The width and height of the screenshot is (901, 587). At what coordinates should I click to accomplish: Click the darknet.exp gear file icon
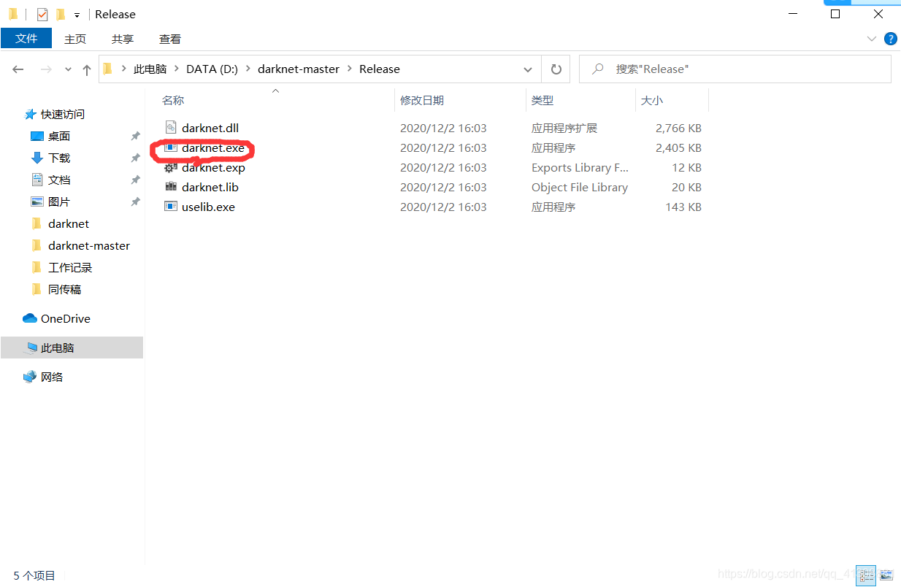tap(171, 167)
